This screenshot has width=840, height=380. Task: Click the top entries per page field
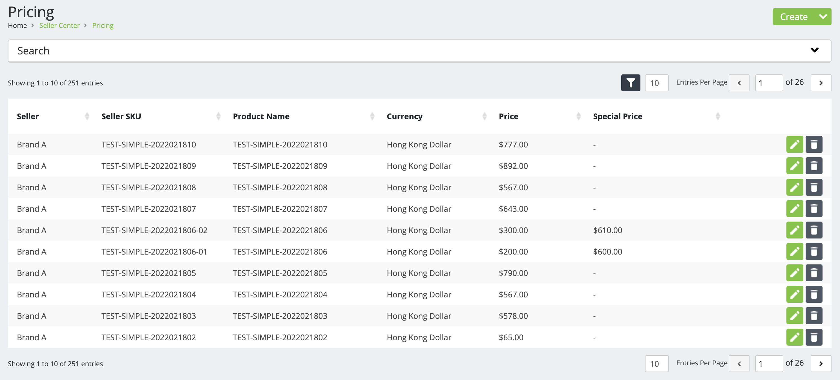[x=656, y=83]
